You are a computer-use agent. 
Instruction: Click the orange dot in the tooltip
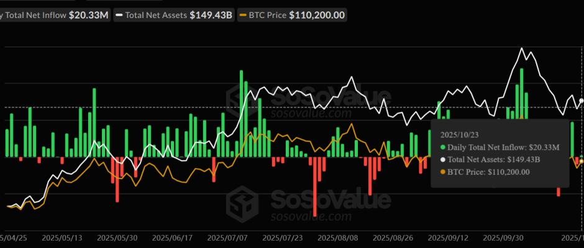pyautogui.click(x=442, y=172)
